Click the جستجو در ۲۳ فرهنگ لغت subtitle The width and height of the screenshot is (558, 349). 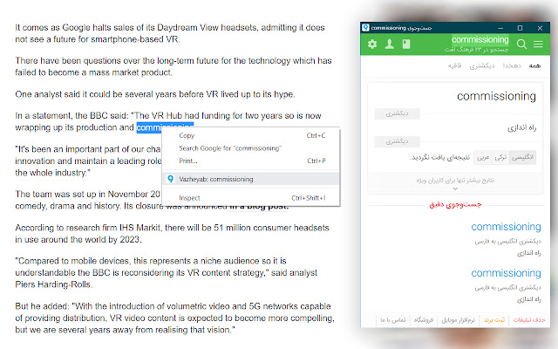[477, 50]
